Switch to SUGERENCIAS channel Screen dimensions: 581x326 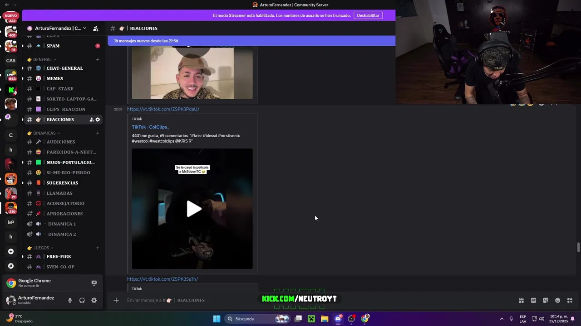[x=63, y=183]
